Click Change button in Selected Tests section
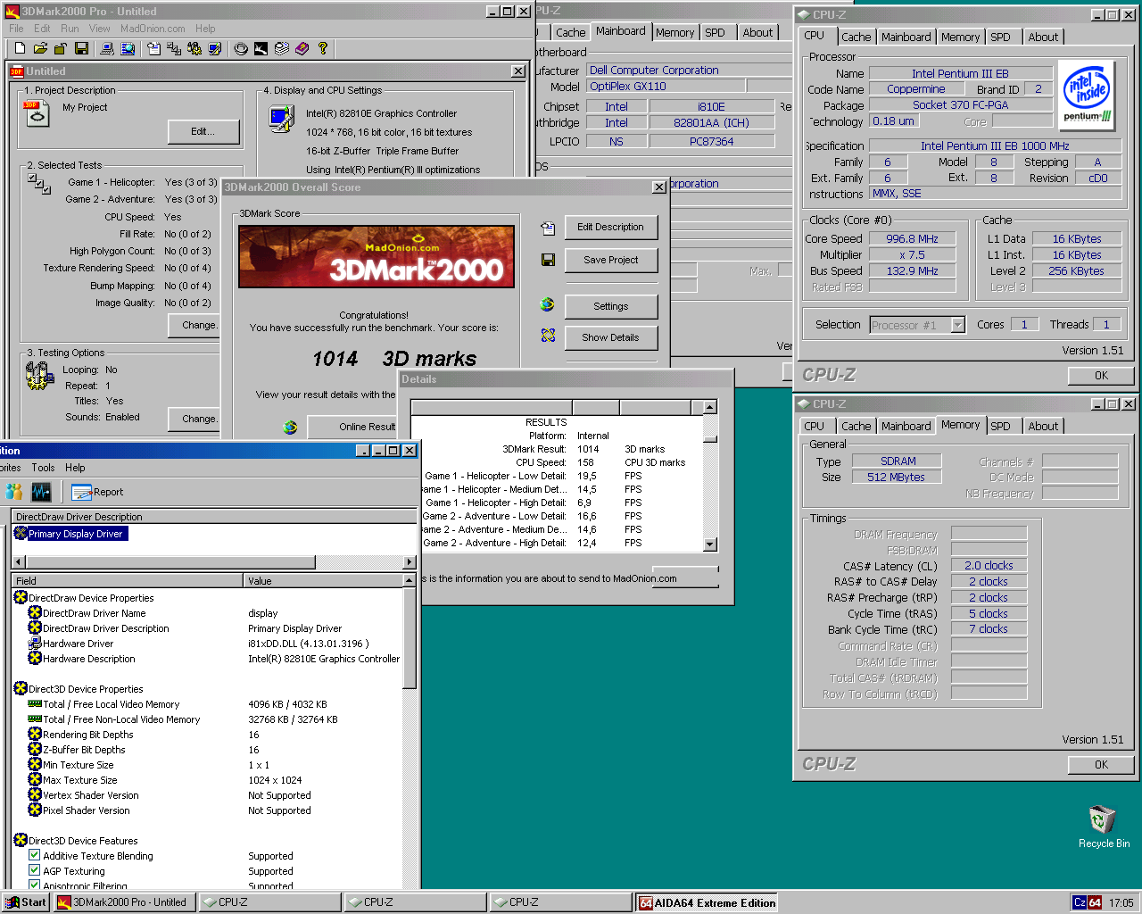This screenshot has height=914, width=1142. point(194,326)
